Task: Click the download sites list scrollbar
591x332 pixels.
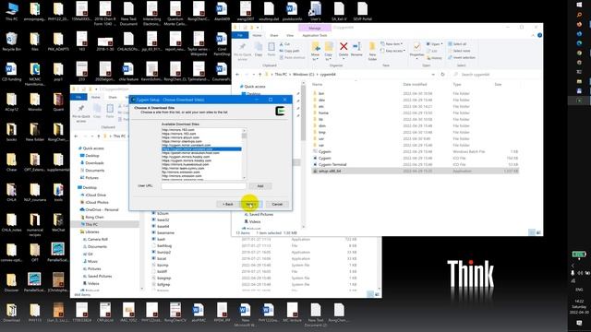Action: click(244, 154)
